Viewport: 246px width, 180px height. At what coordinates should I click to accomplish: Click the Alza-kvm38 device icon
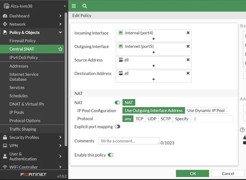(6, 6)
